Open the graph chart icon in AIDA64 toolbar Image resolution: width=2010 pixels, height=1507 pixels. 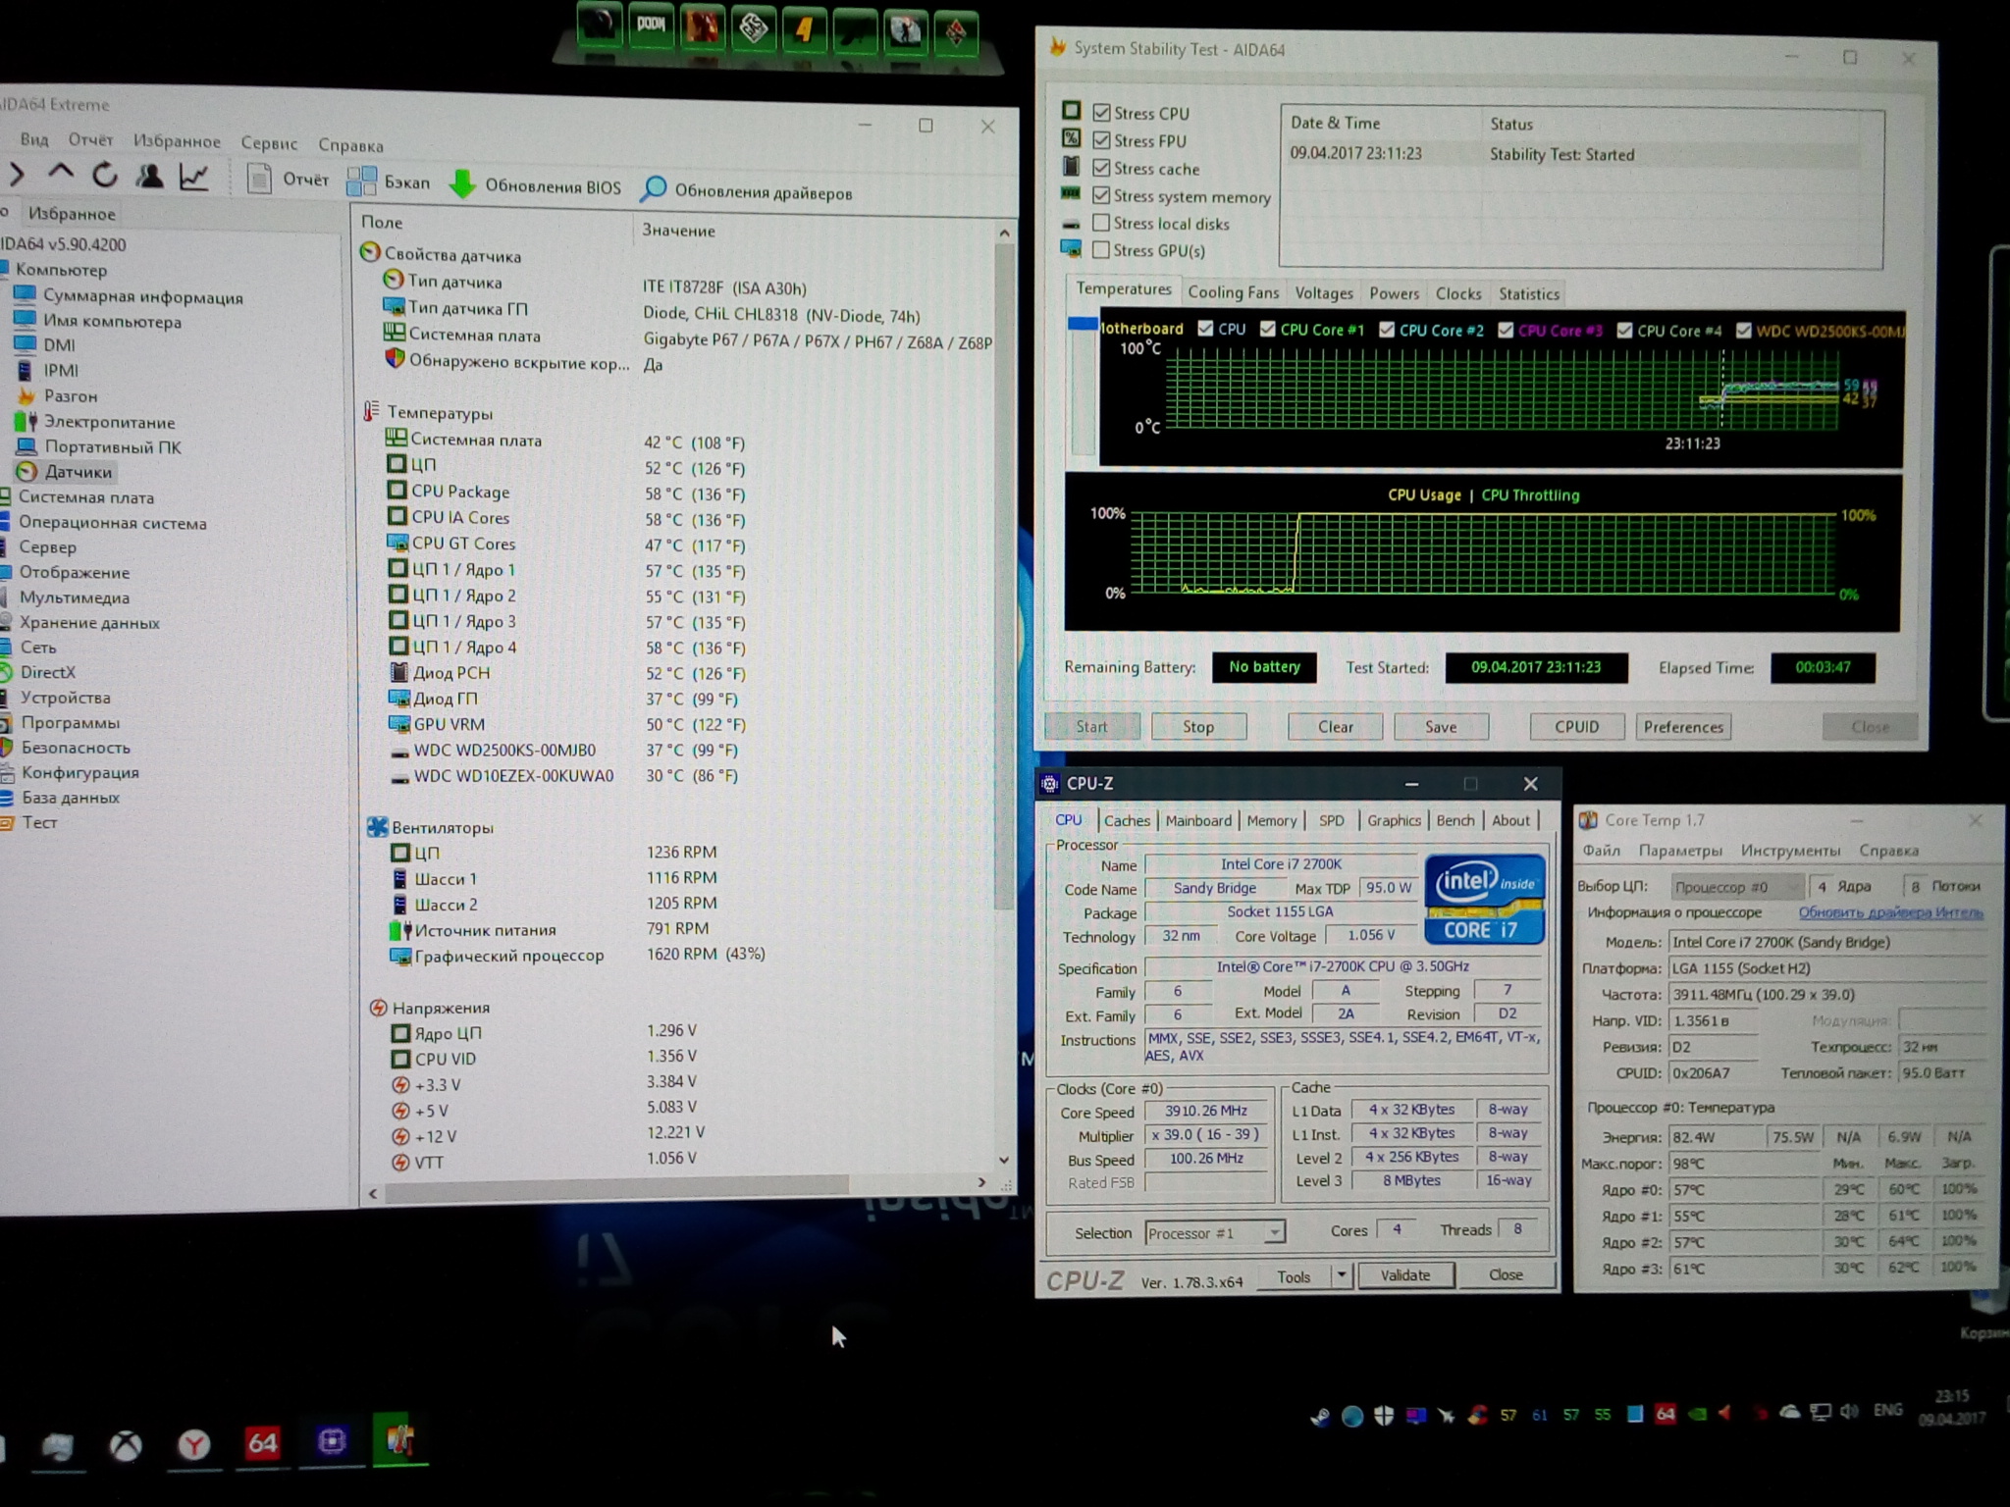[x=194, y=177]
